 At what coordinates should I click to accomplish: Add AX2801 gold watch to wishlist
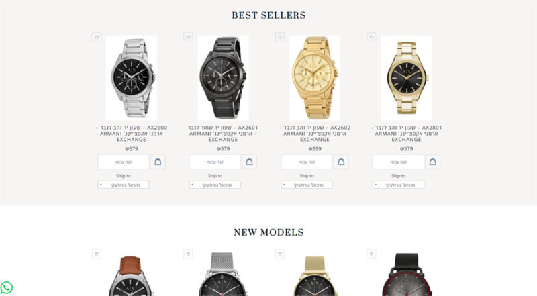pos(372,37)
